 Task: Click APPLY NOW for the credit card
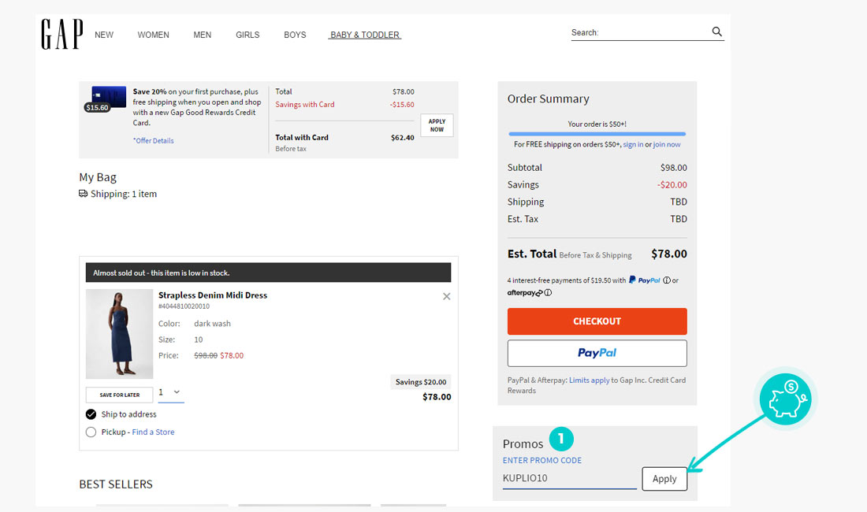point(437,125)
